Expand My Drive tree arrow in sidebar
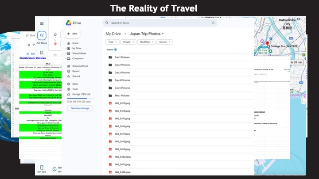This screenshot has width=319, height=179. pos(66,48)
